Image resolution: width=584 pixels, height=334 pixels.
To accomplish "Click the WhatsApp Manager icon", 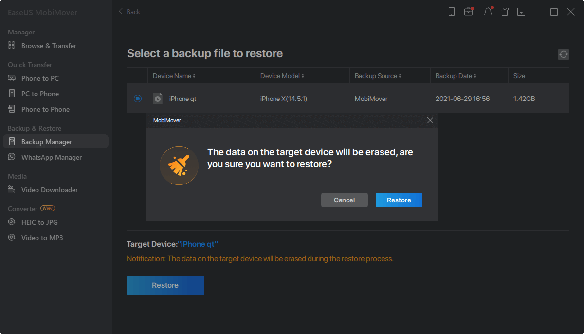I will 12,157.
